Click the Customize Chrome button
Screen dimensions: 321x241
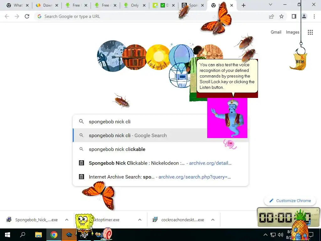(290, 201)
